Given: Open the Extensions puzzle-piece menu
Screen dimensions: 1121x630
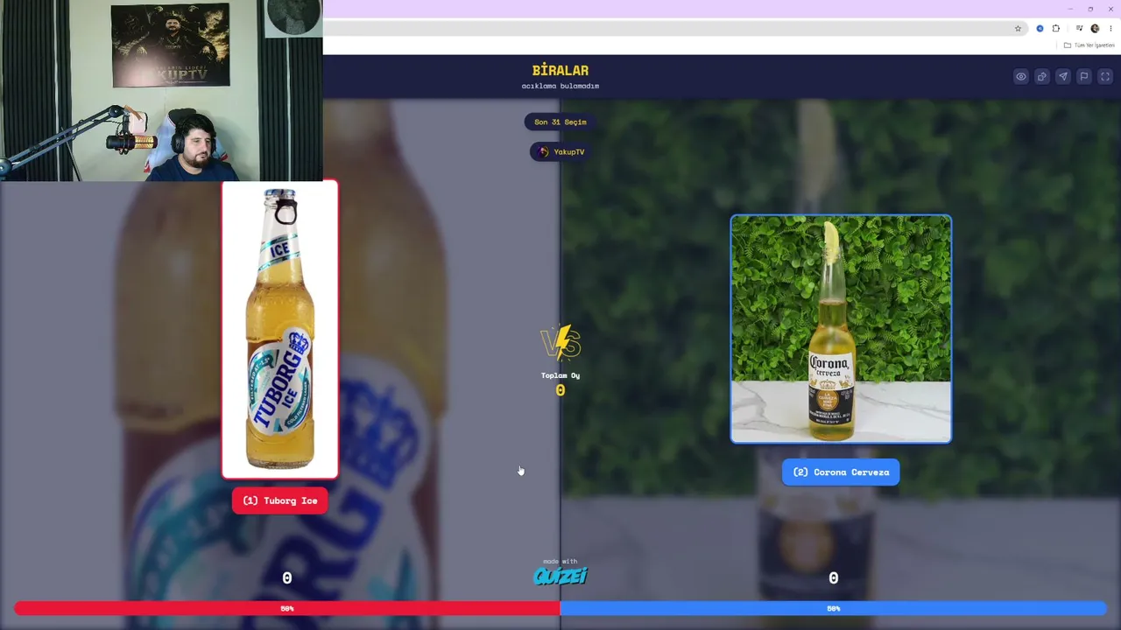Looking at the screenshot, I should [1056, 29].
